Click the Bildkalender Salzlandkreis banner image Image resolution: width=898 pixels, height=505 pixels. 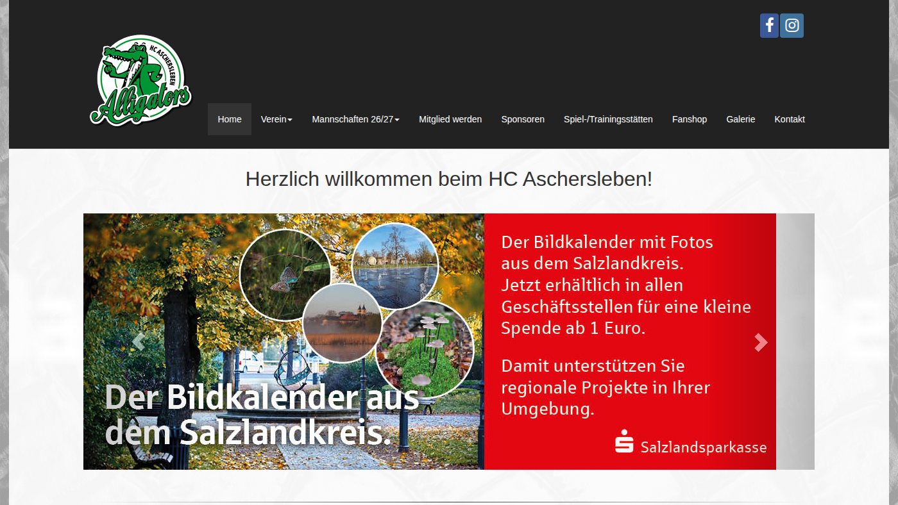tap(430, 342)
